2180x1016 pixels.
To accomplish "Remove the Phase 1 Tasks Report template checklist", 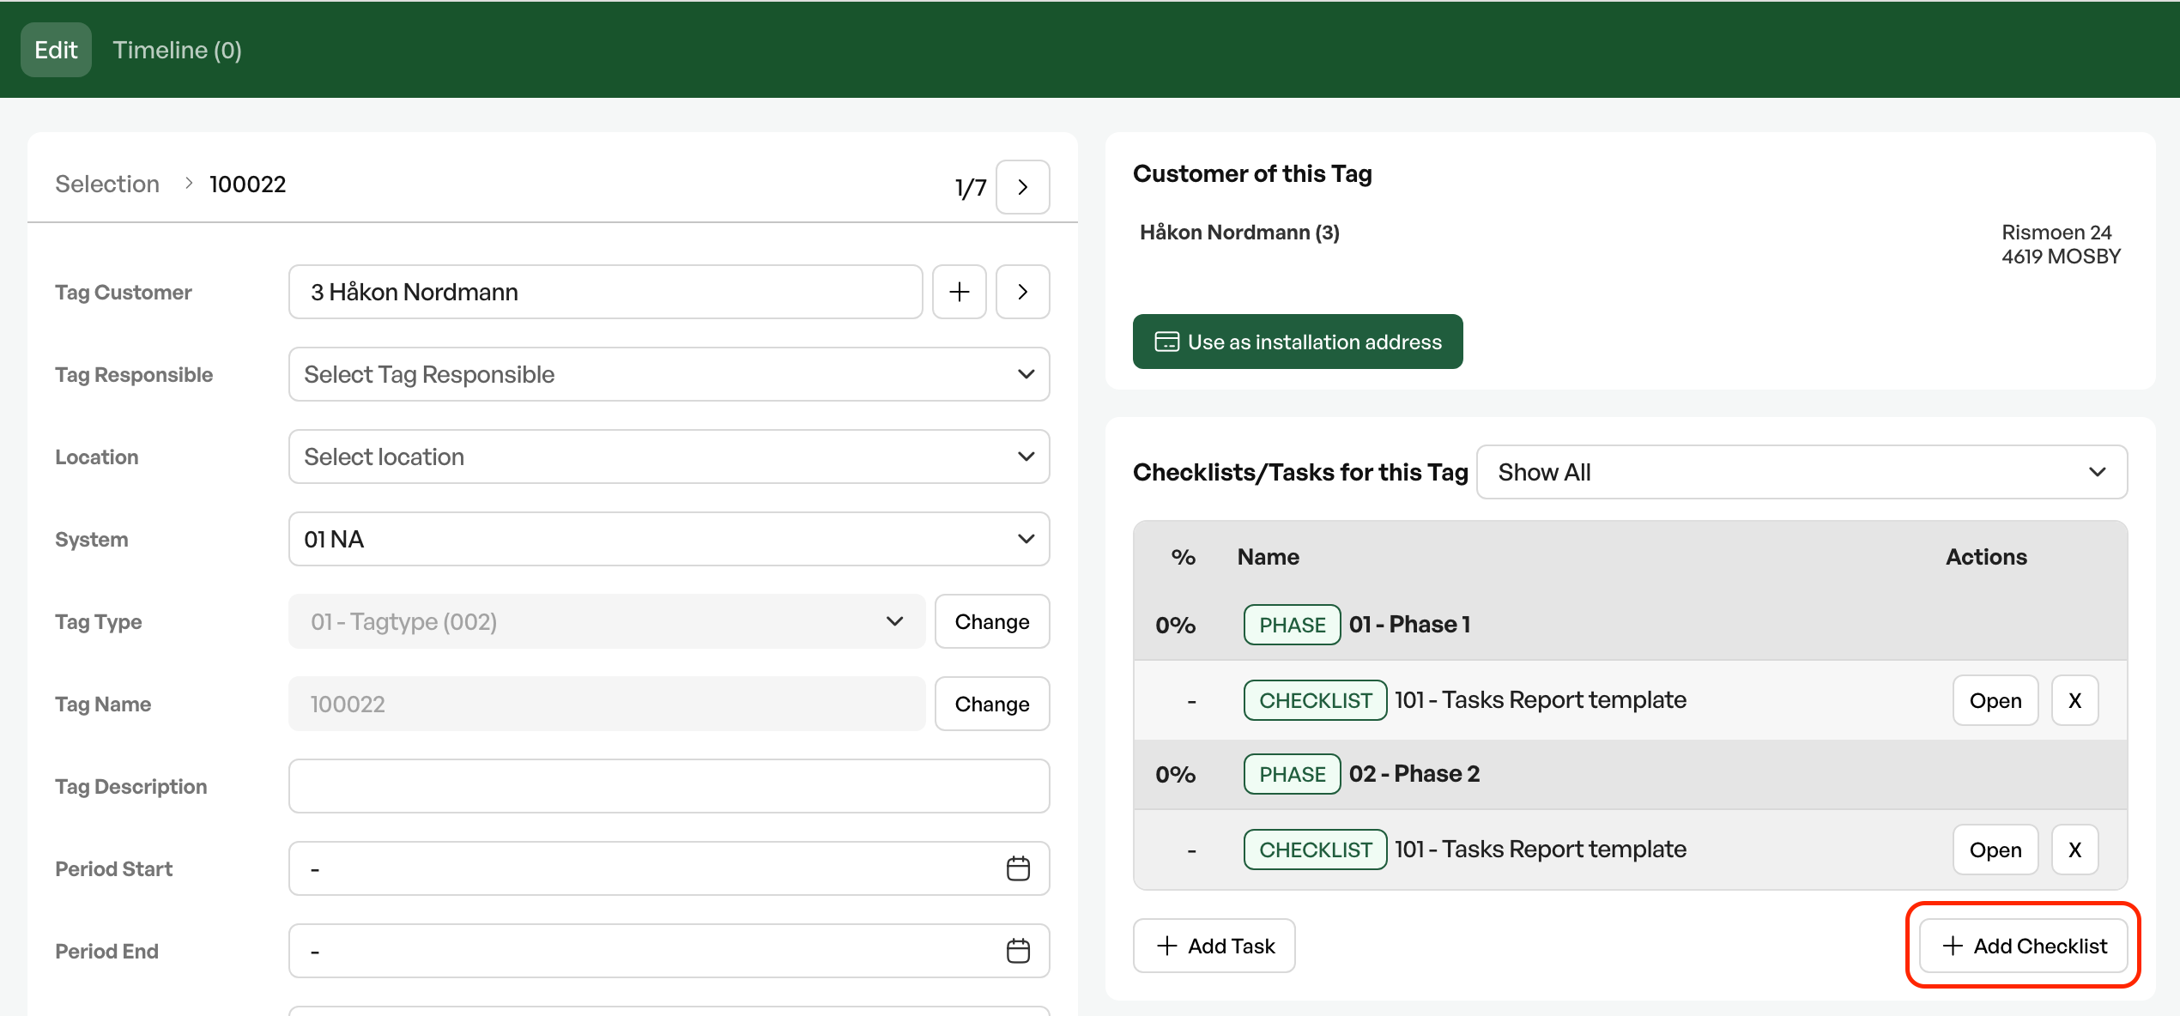I will pos(2074,700).
